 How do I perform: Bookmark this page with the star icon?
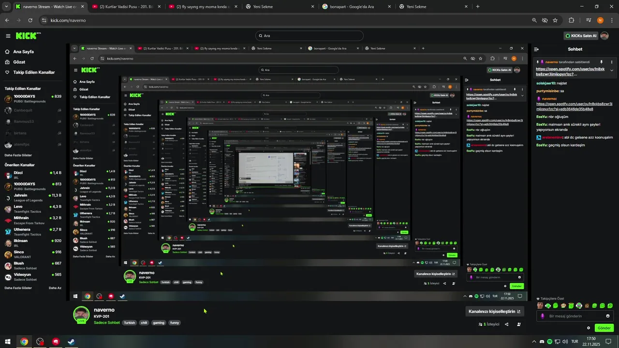tap(555, 20)
